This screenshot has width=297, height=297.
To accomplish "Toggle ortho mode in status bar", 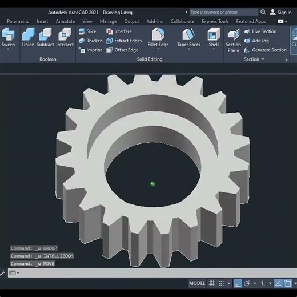I will pyautogui.click(x=238, y=283).
